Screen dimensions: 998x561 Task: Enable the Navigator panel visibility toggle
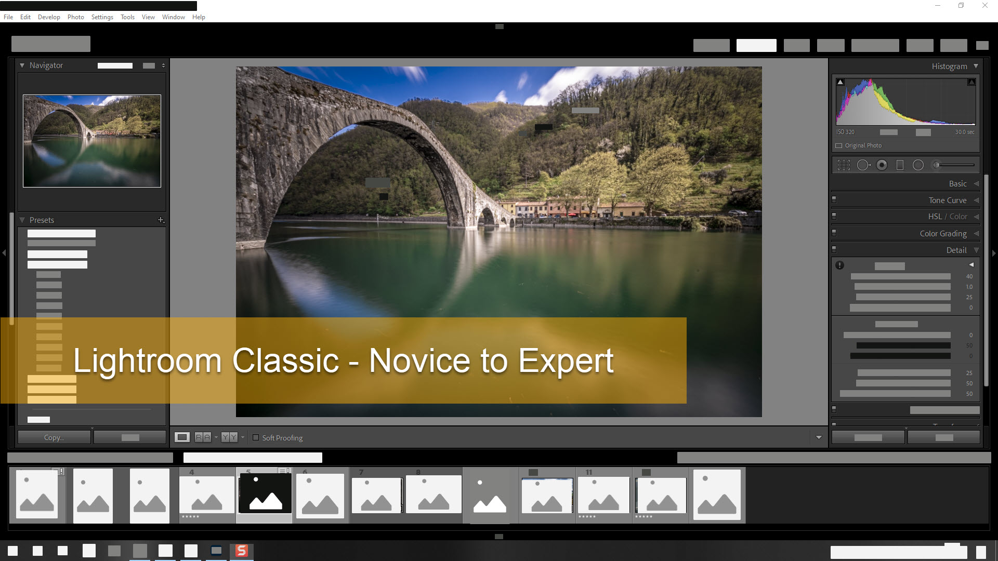[23, 65]
